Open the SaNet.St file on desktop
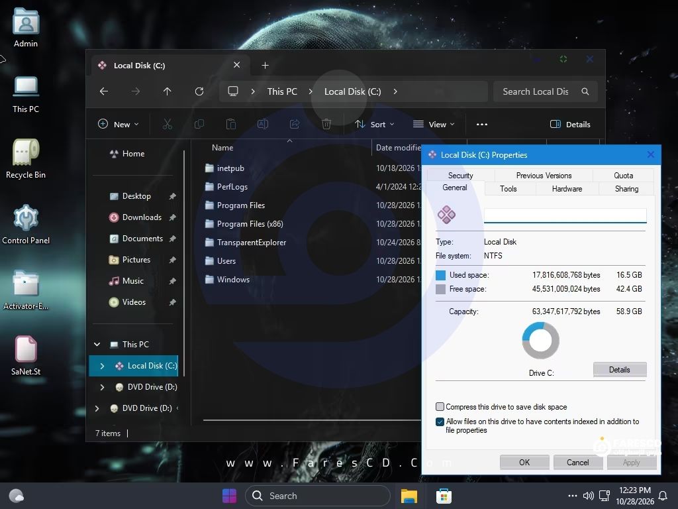 click(26, 355)
